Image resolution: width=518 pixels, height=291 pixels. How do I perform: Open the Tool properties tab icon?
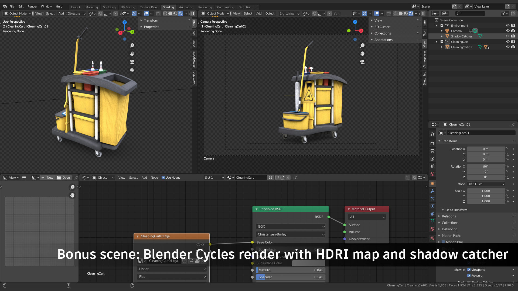(x=432, y=134)
